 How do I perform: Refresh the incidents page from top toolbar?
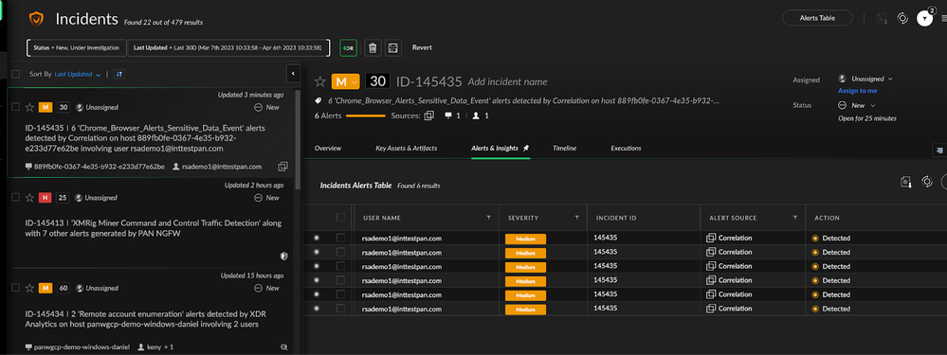tap(902, 18)
